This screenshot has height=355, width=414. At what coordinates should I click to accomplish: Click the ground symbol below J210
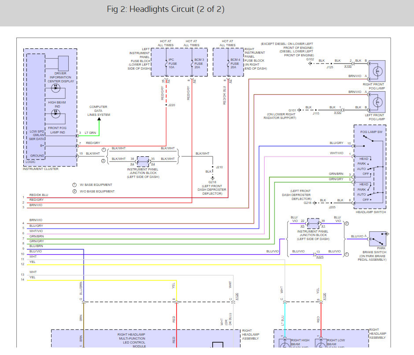[213, 178]
